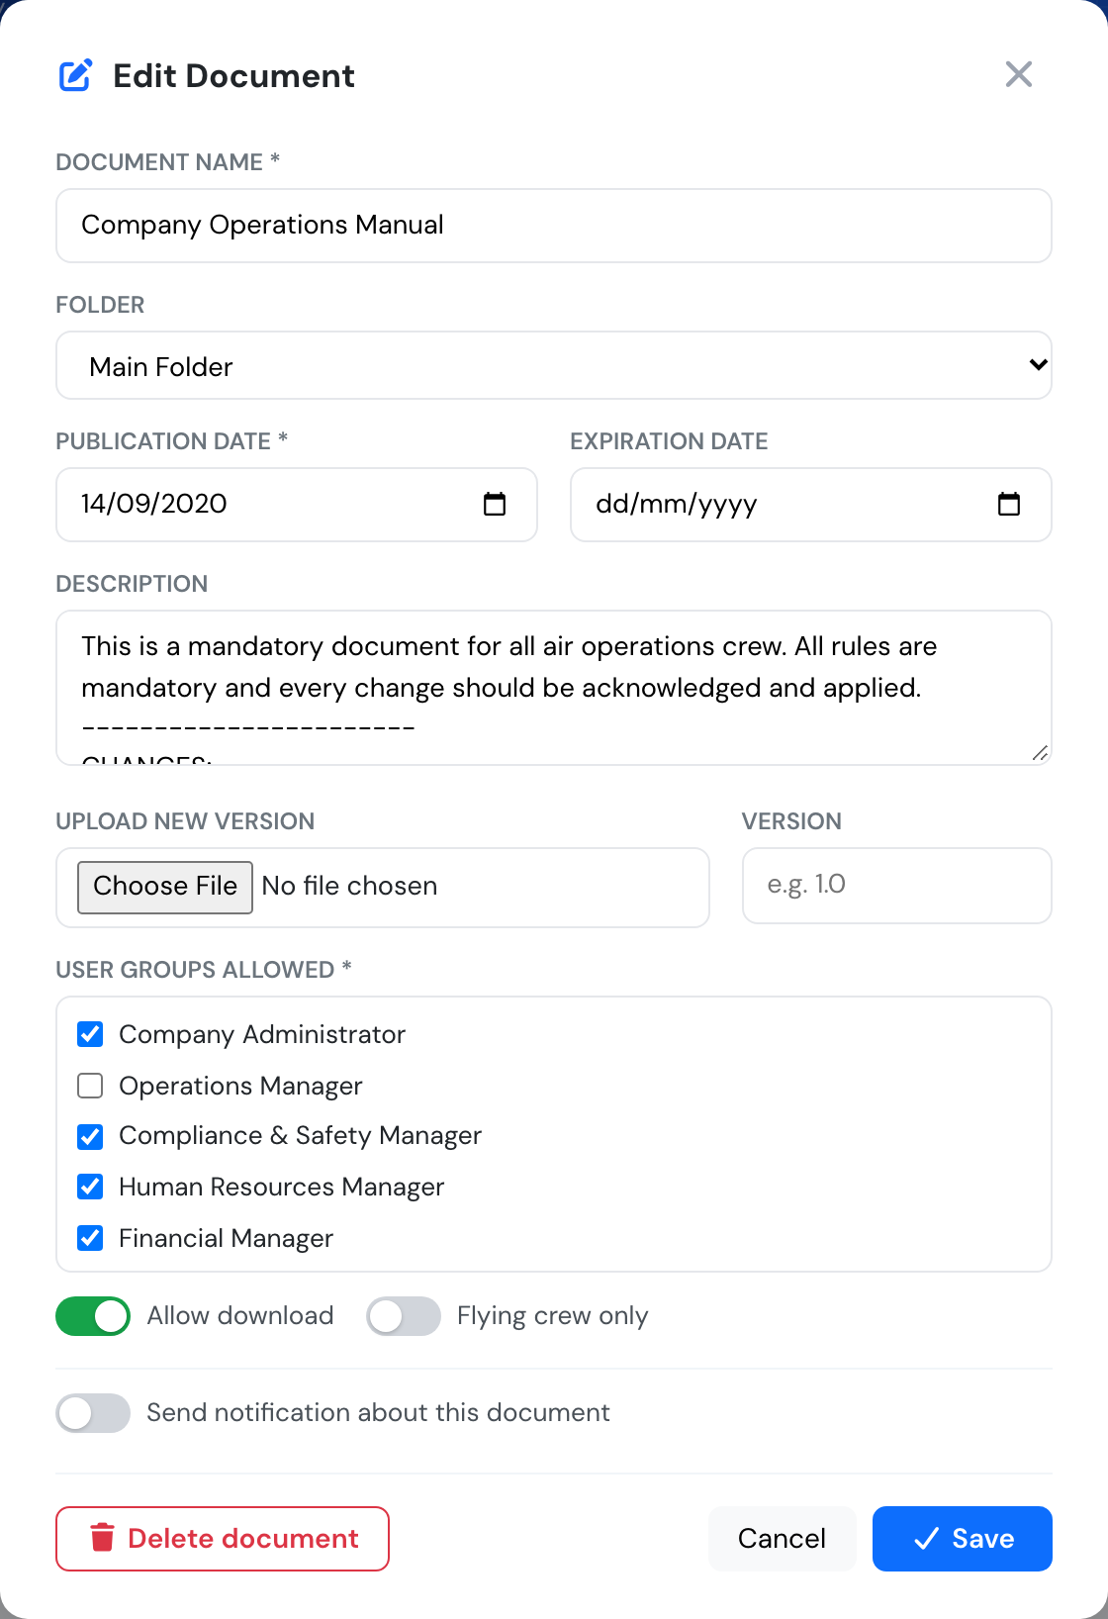Enable Send notification about this document
The image size is (1108, 1619).
click(93, 1413)
